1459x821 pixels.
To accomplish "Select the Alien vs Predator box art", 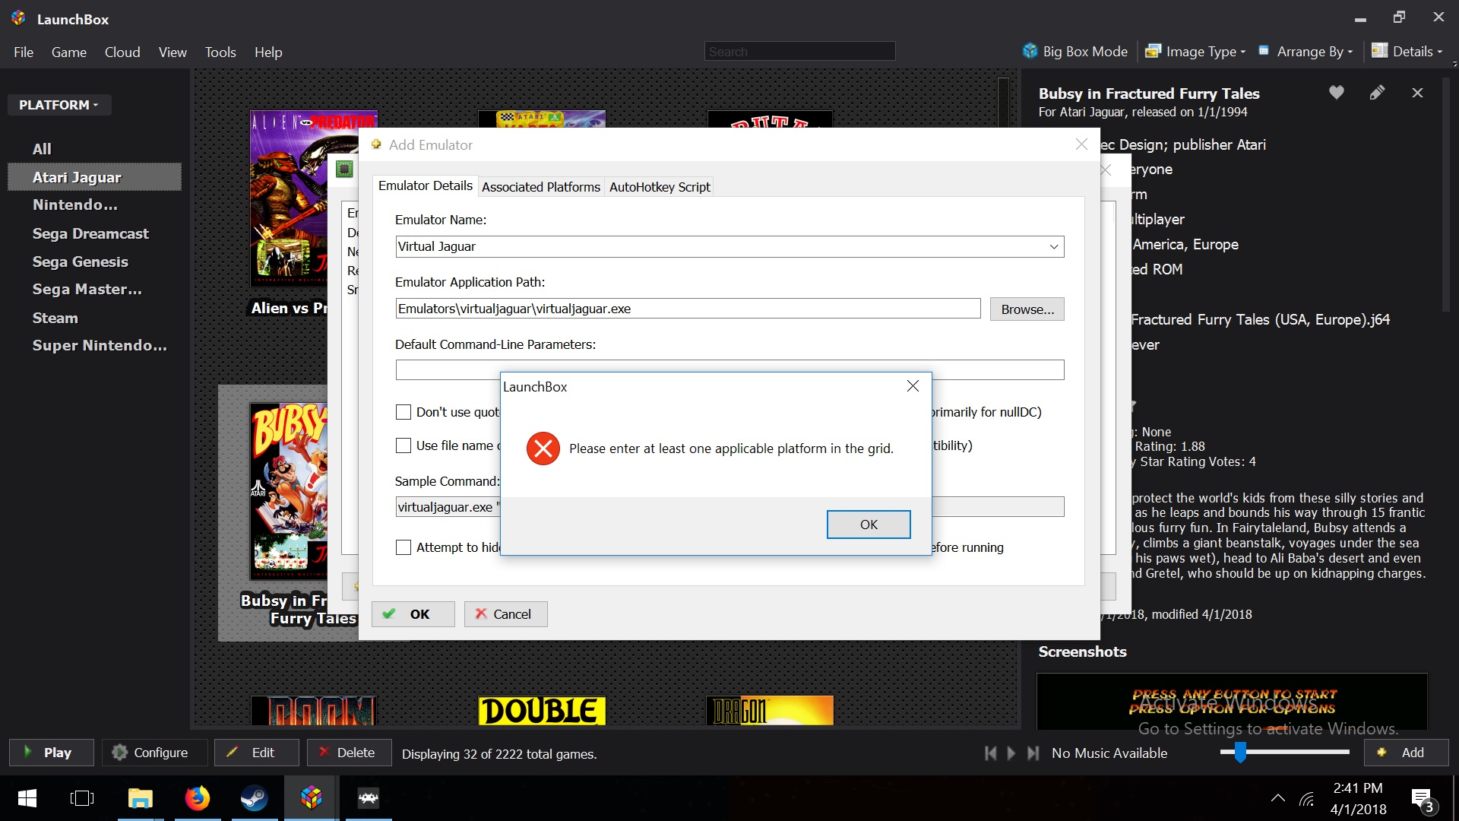I will [x=289, y=198].
